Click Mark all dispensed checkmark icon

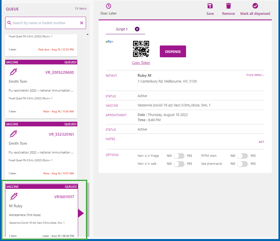coord(255,6)
